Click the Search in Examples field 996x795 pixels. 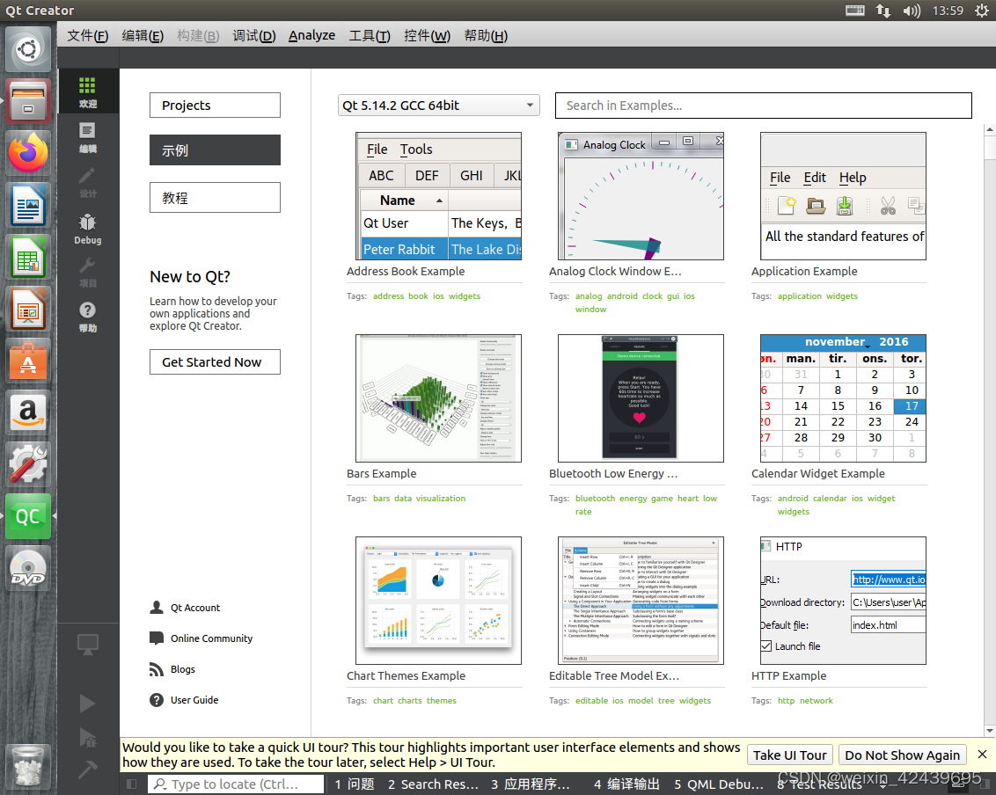763,106
